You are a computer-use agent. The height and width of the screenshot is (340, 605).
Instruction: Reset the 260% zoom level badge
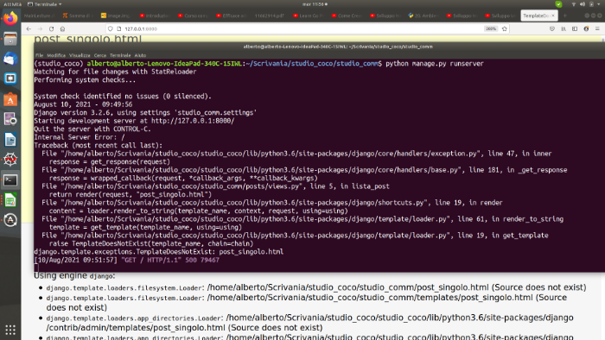tap(491, 28)
